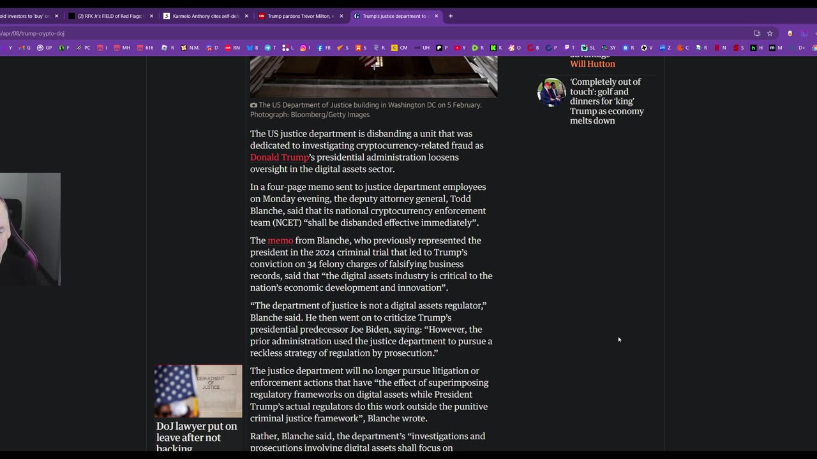817x459 pixels.
Task: Open the Facebook FB bookmark
Action: point(324,48)
